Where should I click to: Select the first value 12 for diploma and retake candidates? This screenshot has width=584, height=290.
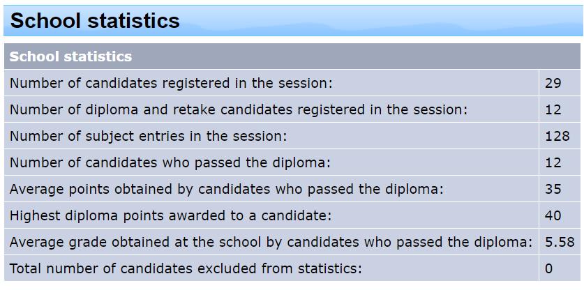tap(553, 110)
